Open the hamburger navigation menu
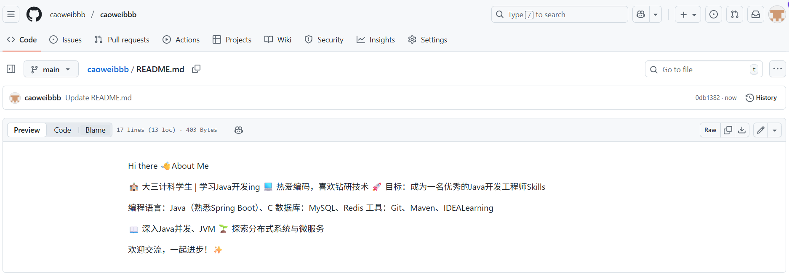This screenshot has width=789, height=280. pos(11,14)
